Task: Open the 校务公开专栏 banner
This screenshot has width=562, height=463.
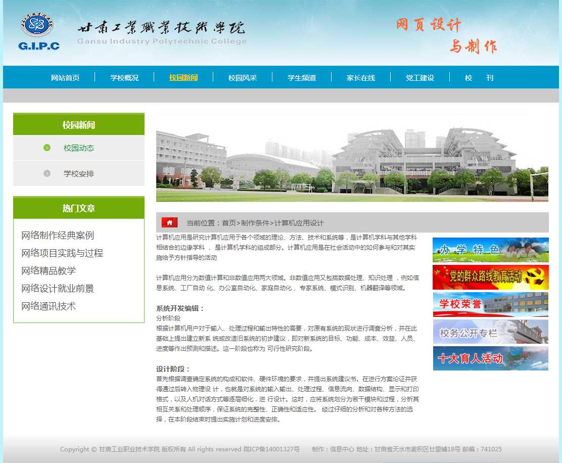Action: [x=490, y=332]
